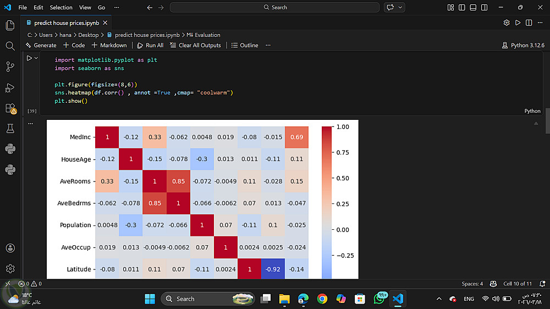The image size is (550, 309).
Task: Open notifications bell in status bar
Action: point(543,284)
